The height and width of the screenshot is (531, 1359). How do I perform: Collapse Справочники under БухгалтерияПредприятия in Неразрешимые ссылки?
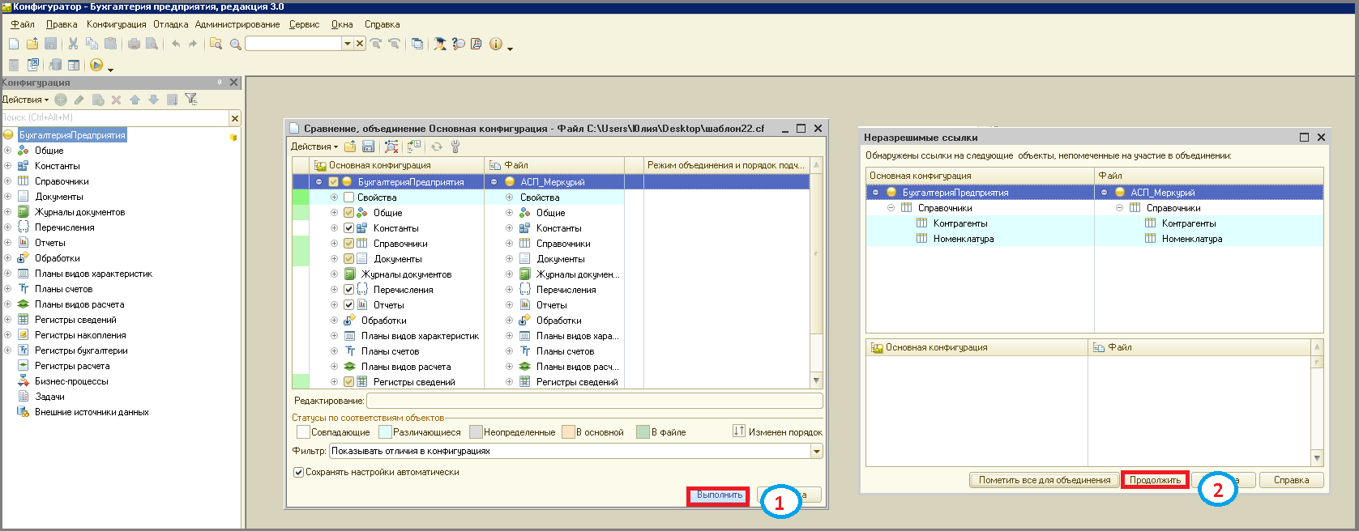pos(891,208)
